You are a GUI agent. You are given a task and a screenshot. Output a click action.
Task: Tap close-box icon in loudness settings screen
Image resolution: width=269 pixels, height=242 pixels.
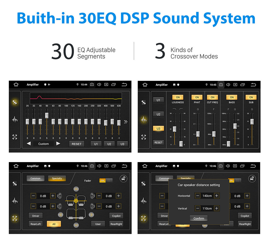click(236, 85)
